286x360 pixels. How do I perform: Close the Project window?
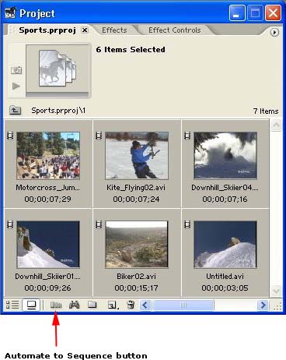point(273,13)
